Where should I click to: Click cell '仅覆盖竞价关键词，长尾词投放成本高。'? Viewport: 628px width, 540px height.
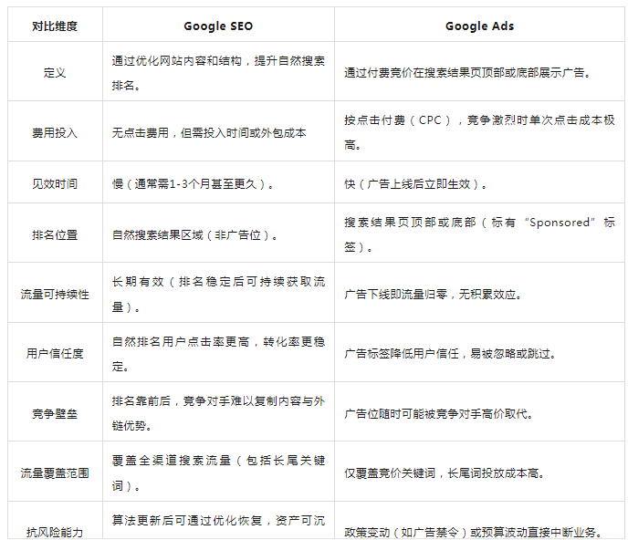pos(479,472)
